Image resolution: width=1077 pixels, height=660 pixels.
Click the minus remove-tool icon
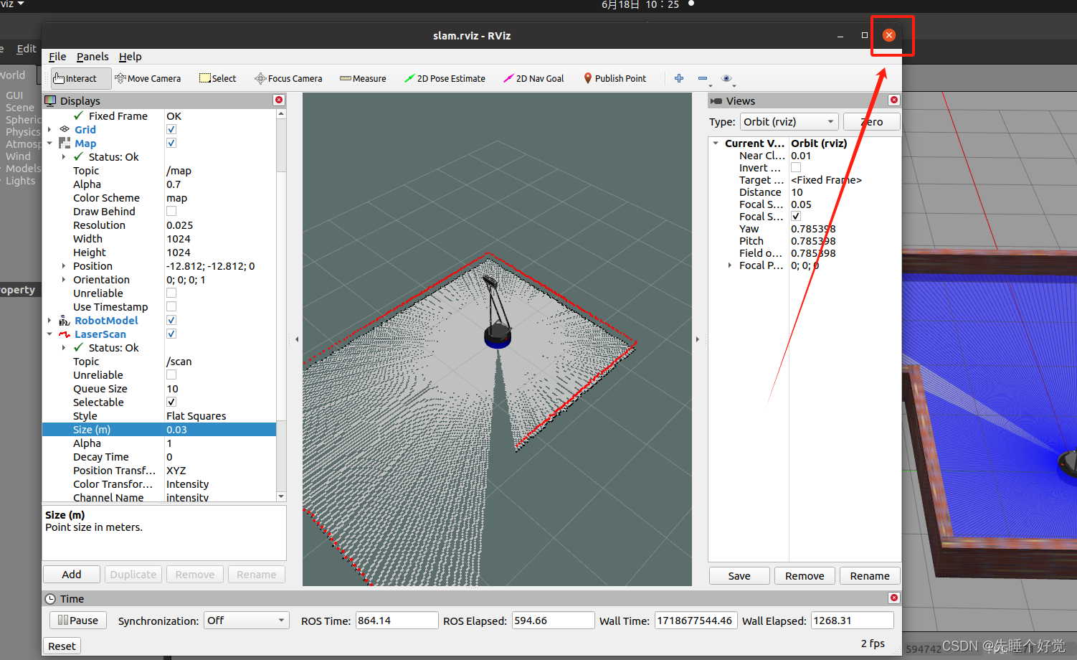pyautogui.click(x=703, y=78)
